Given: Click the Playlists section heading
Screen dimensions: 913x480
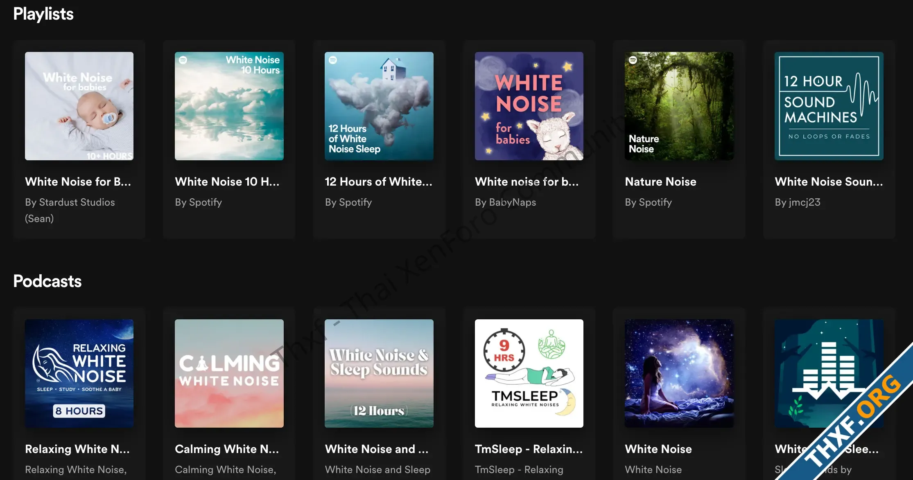Looking at the screenshot, I should [43, 14].
